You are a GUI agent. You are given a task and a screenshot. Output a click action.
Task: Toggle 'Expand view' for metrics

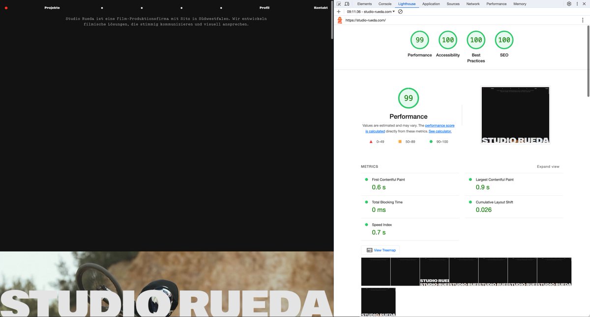point(548,167)
